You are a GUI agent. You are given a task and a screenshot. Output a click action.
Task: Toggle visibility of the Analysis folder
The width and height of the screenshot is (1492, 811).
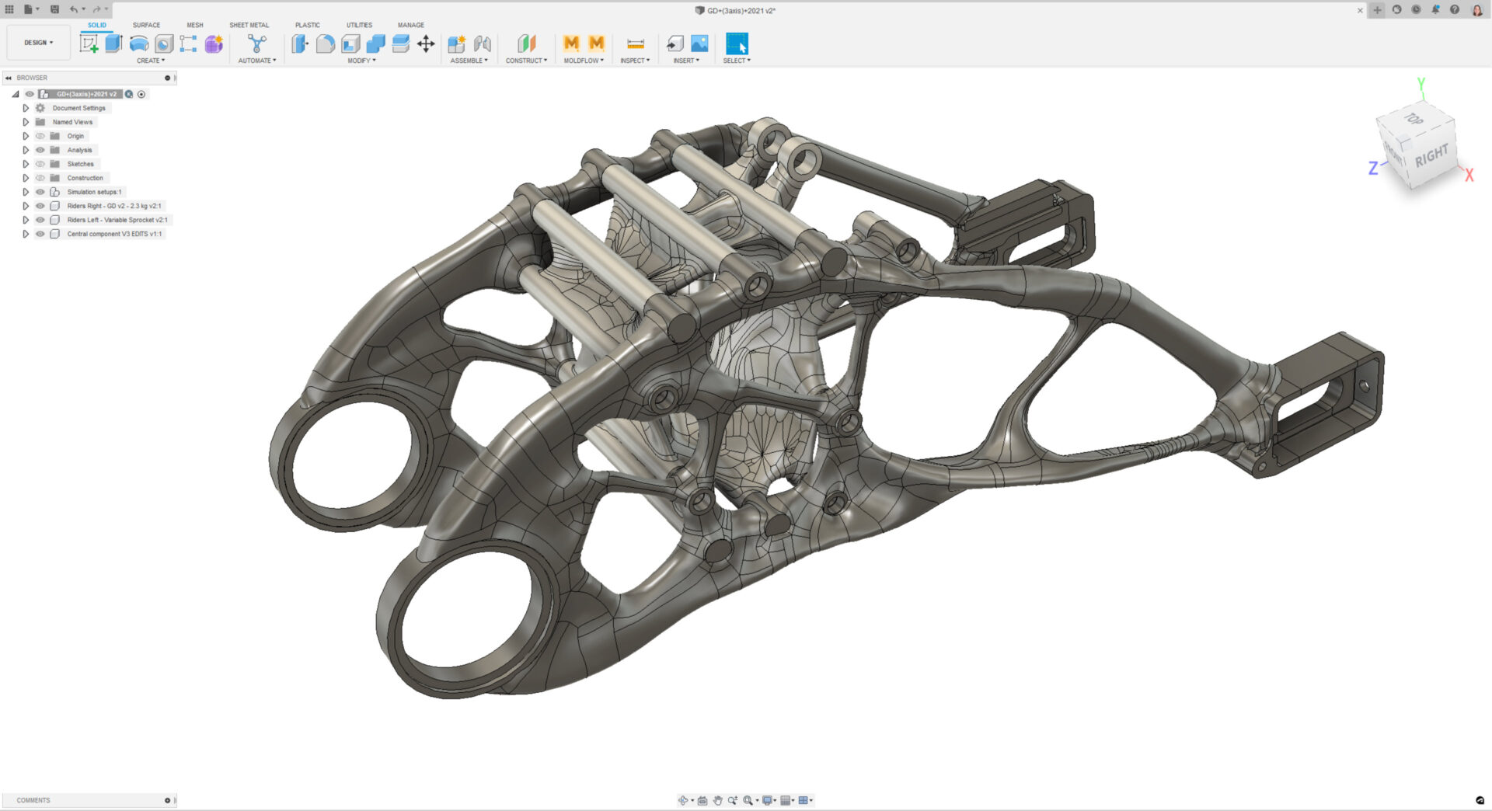click(x=40, y=150)
